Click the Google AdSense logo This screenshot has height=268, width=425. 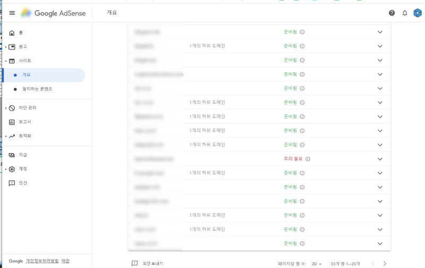tap(53, 13)
